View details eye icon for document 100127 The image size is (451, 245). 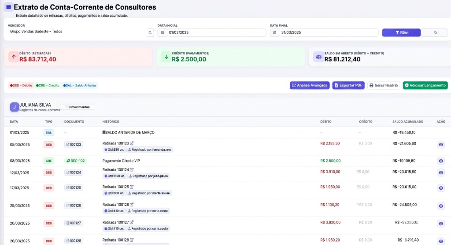(440, 223)
